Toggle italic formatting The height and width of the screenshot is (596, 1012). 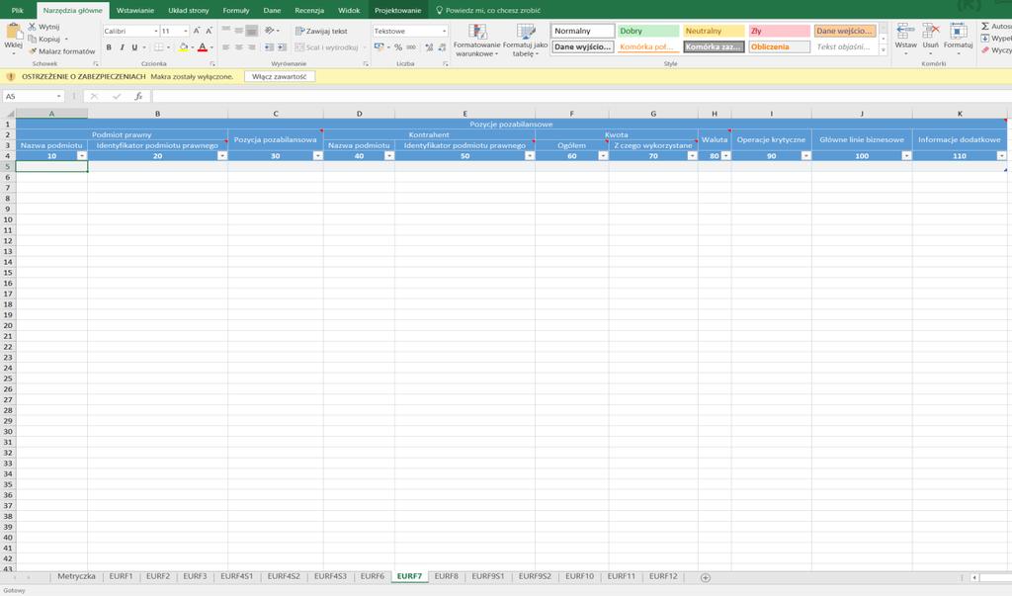click(122, 47)
